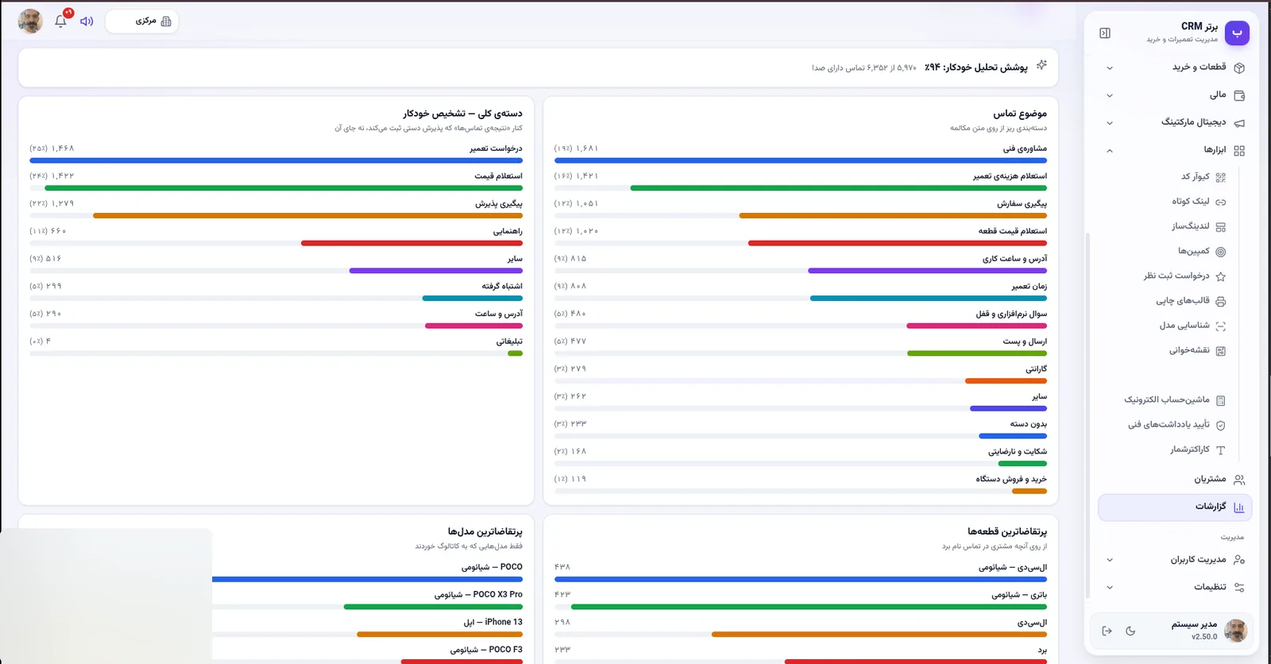Click the logout icon beside the user profile
The width and height of the screenshot is (1271, 664).
tap(1107, 631)
